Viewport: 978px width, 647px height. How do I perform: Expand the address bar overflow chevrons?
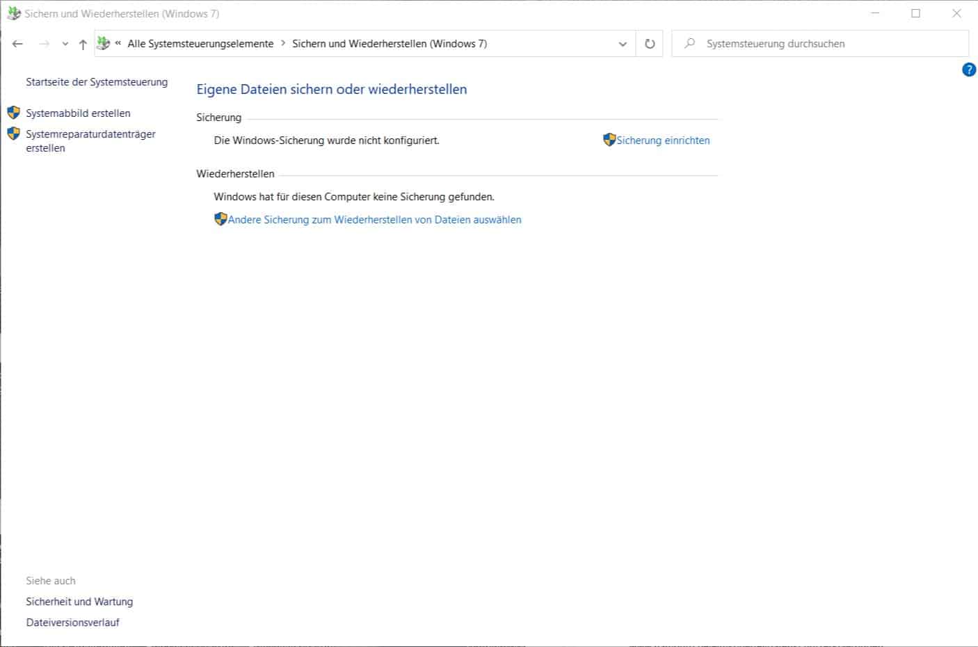coord(118,43)
